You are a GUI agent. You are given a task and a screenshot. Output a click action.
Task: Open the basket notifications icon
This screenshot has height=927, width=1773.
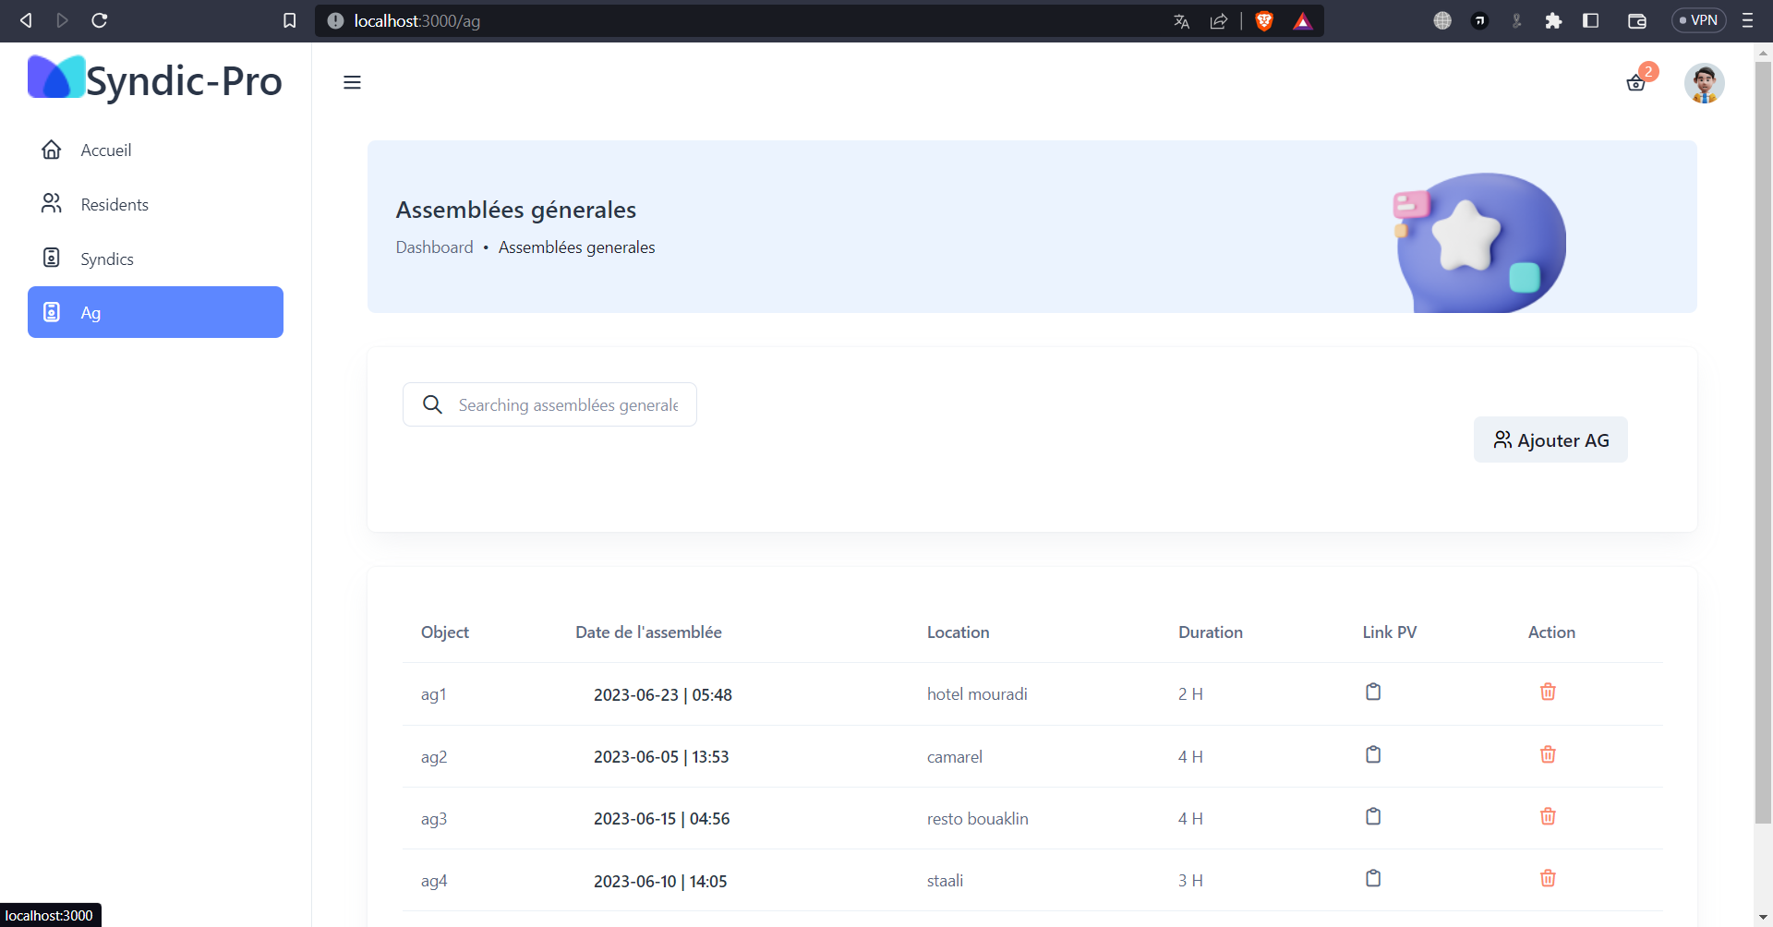tap(1635, 83)
